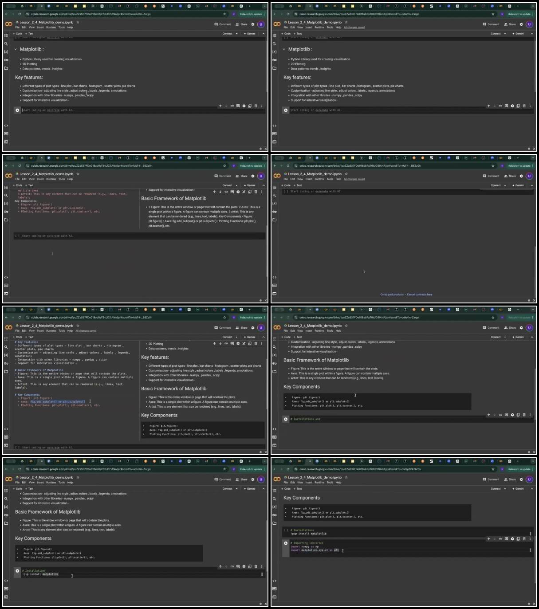Run the '# Installations and' cell
Image resolution: width=539 pixels, height=609 pixels.
[x=286, y=419]
